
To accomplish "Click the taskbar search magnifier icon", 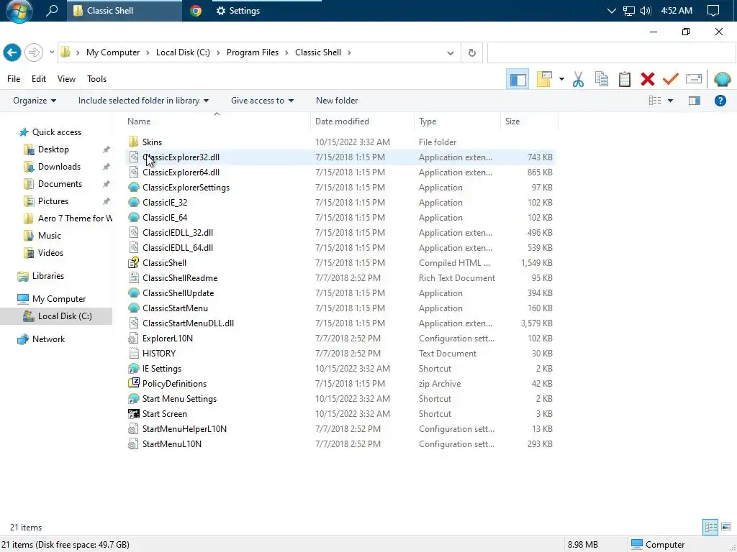I will point(52,10).
